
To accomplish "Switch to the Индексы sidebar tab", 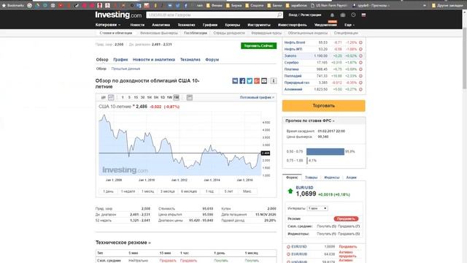I will pyautogui.click(x=331, y=178).
